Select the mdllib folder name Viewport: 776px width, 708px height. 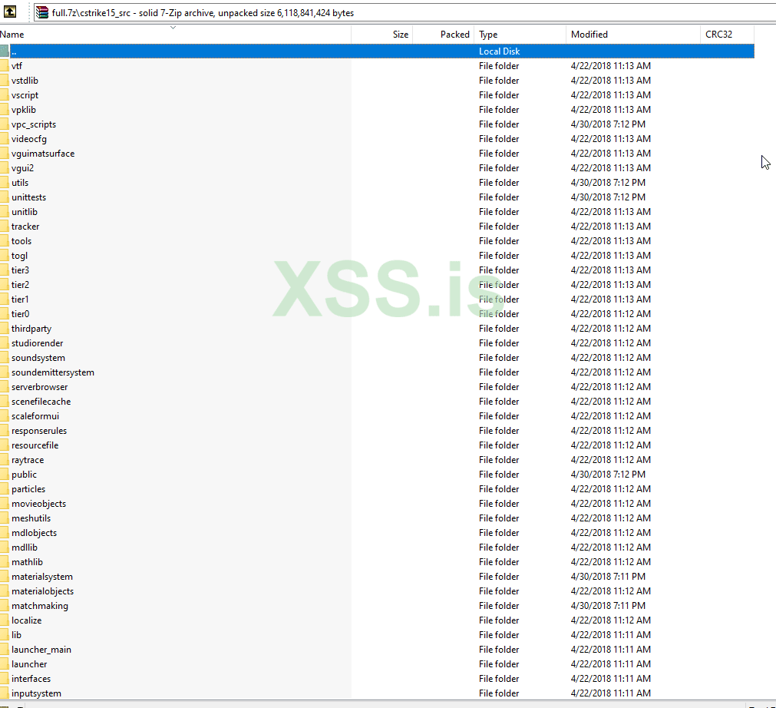[25, 548]
